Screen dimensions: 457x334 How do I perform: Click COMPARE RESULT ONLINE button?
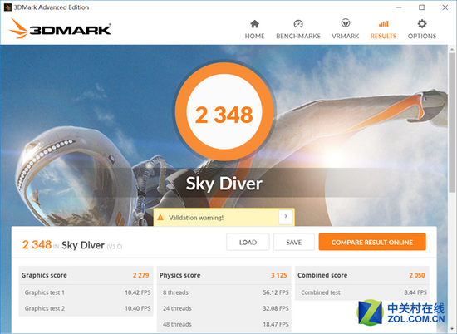(x=372, y=242)
